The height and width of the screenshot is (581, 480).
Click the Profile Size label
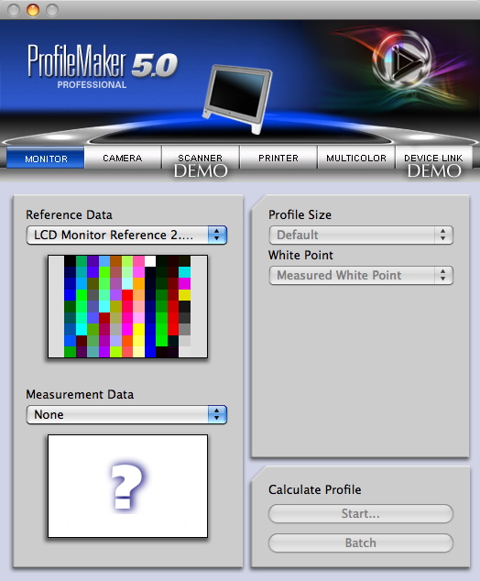(x=300, y=215)
